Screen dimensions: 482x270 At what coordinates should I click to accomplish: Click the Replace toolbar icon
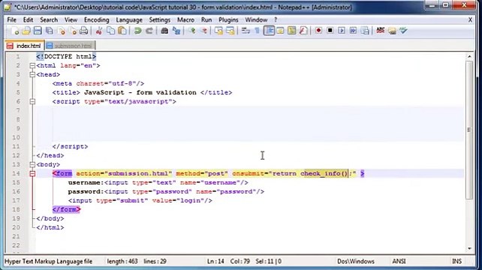176,31
